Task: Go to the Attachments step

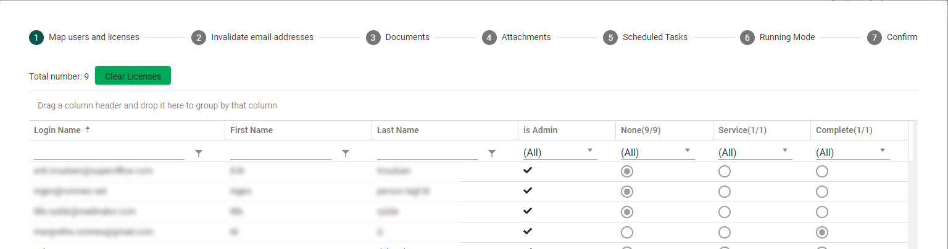Action: pyautogui.click(x=526, y=37)
